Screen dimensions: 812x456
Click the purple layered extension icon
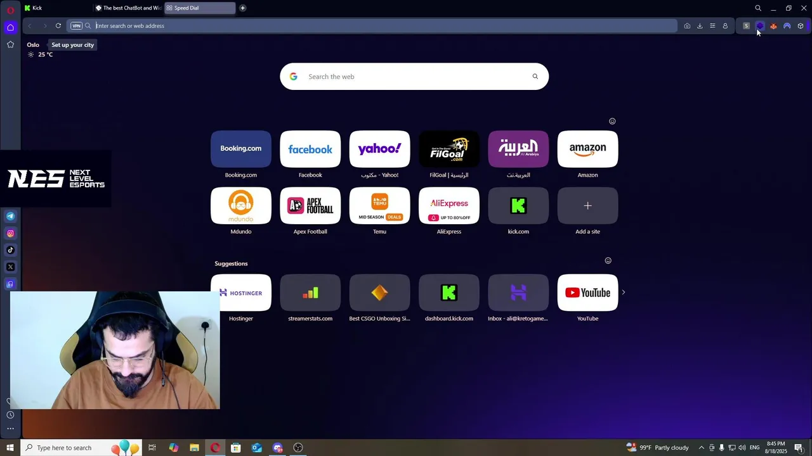[x=760, y=26]
